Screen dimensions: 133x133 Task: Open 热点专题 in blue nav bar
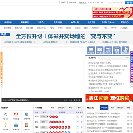[92, 23]
